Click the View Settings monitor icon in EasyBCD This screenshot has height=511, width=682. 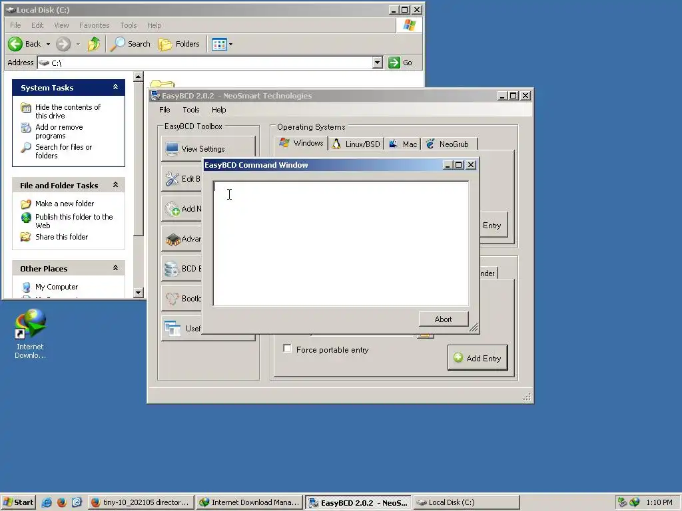point(172,149)
